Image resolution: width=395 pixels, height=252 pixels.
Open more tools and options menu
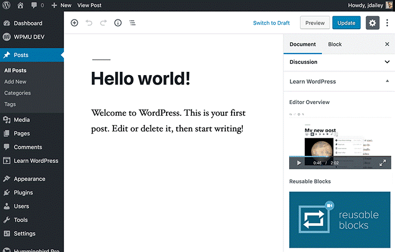click(387, 23)
